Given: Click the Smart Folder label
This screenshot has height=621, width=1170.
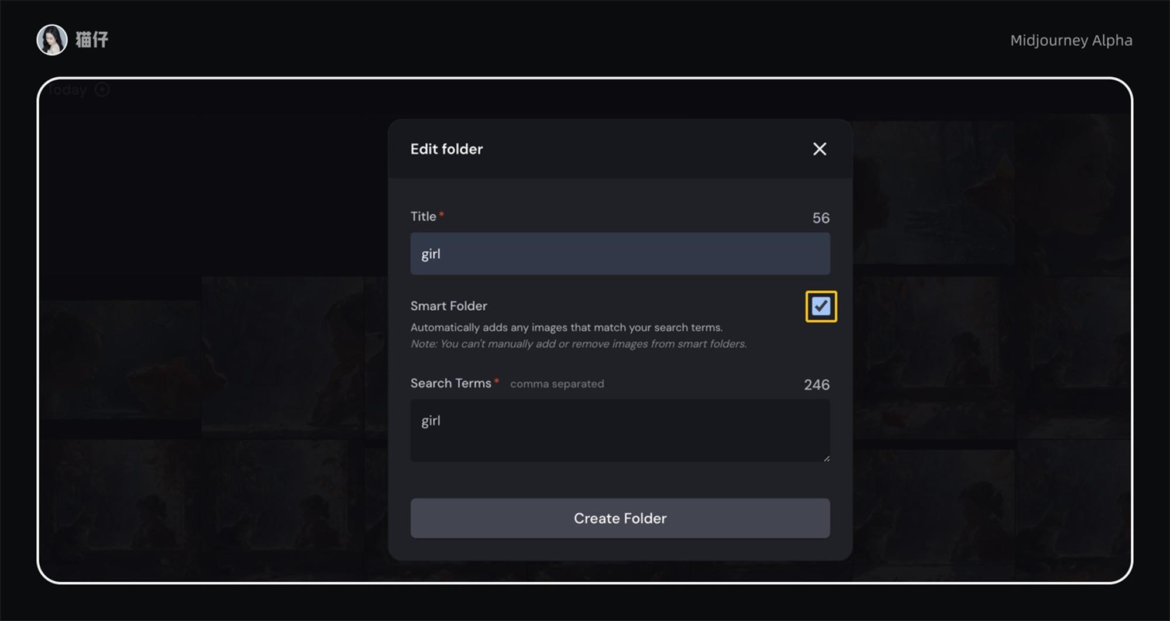Looking at the screenshot, I should pos(449,306).
